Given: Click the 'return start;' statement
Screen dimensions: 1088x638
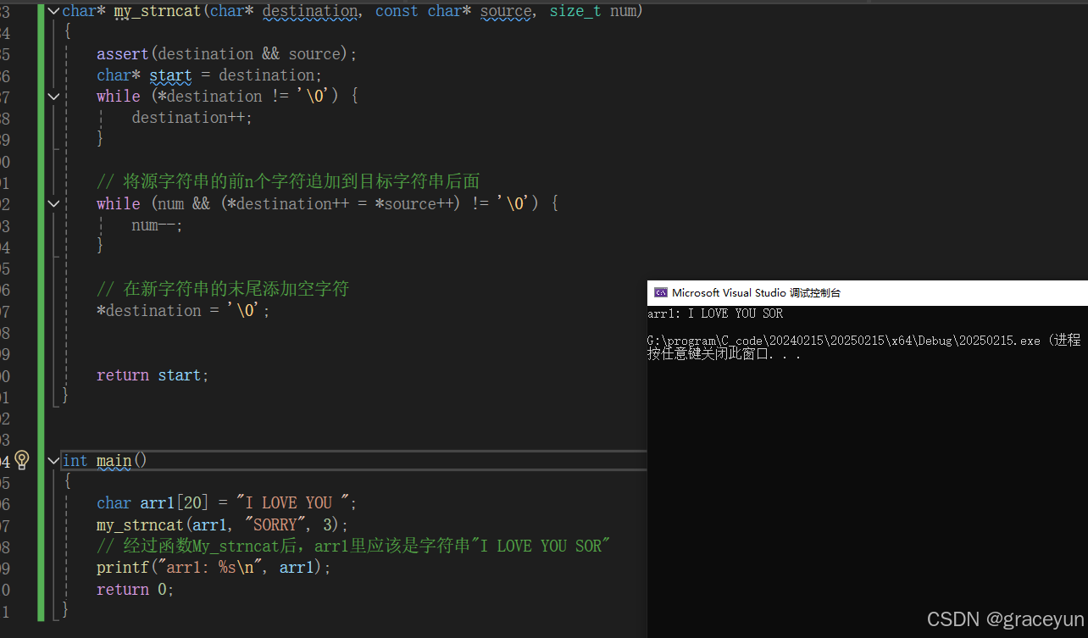Looking at the screenshot, I should [153, 375].
